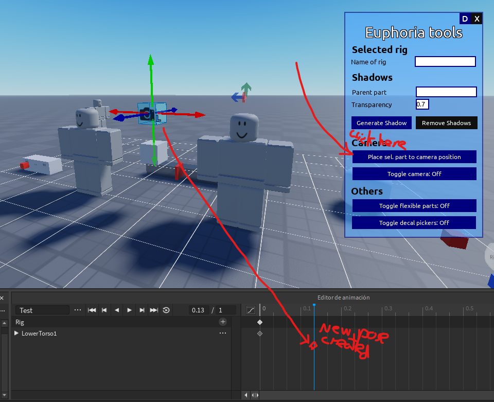Image resolution: width=494 pixels, height=402 pixels.
Task: Enable flexible parts in Euphoria tools
Action: [x=414, y=205]
